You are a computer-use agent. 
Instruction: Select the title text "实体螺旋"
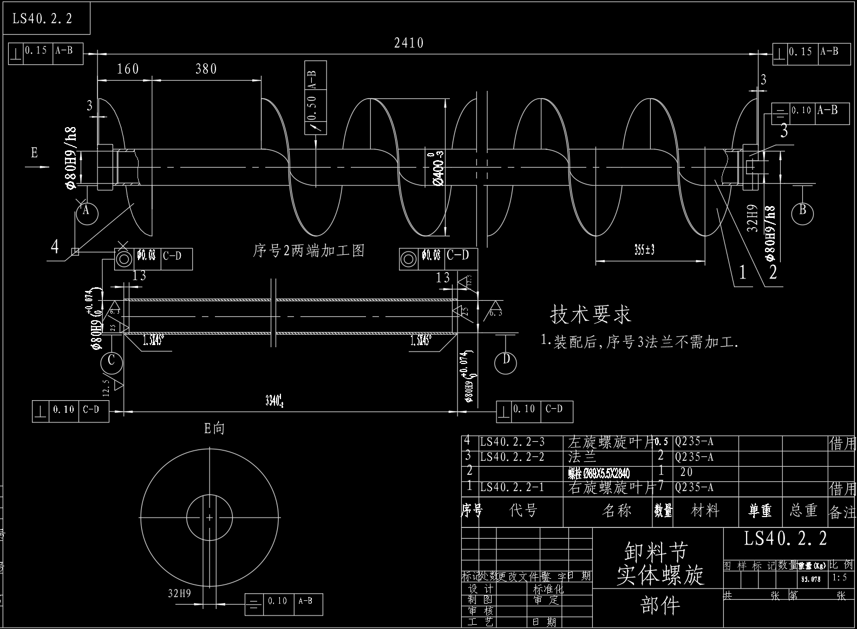[x=660, y=575]
